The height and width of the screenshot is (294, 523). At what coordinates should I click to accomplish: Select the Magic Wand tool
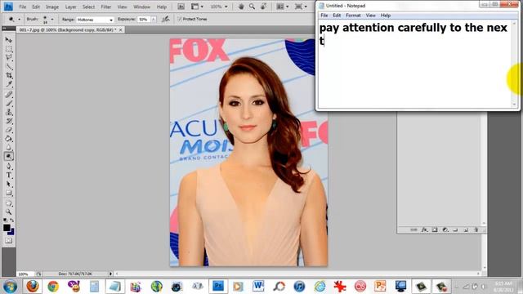pos(9,67)
